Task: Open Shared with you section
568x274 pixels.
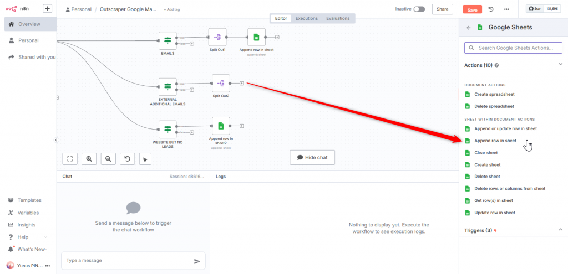Action: 32,57
